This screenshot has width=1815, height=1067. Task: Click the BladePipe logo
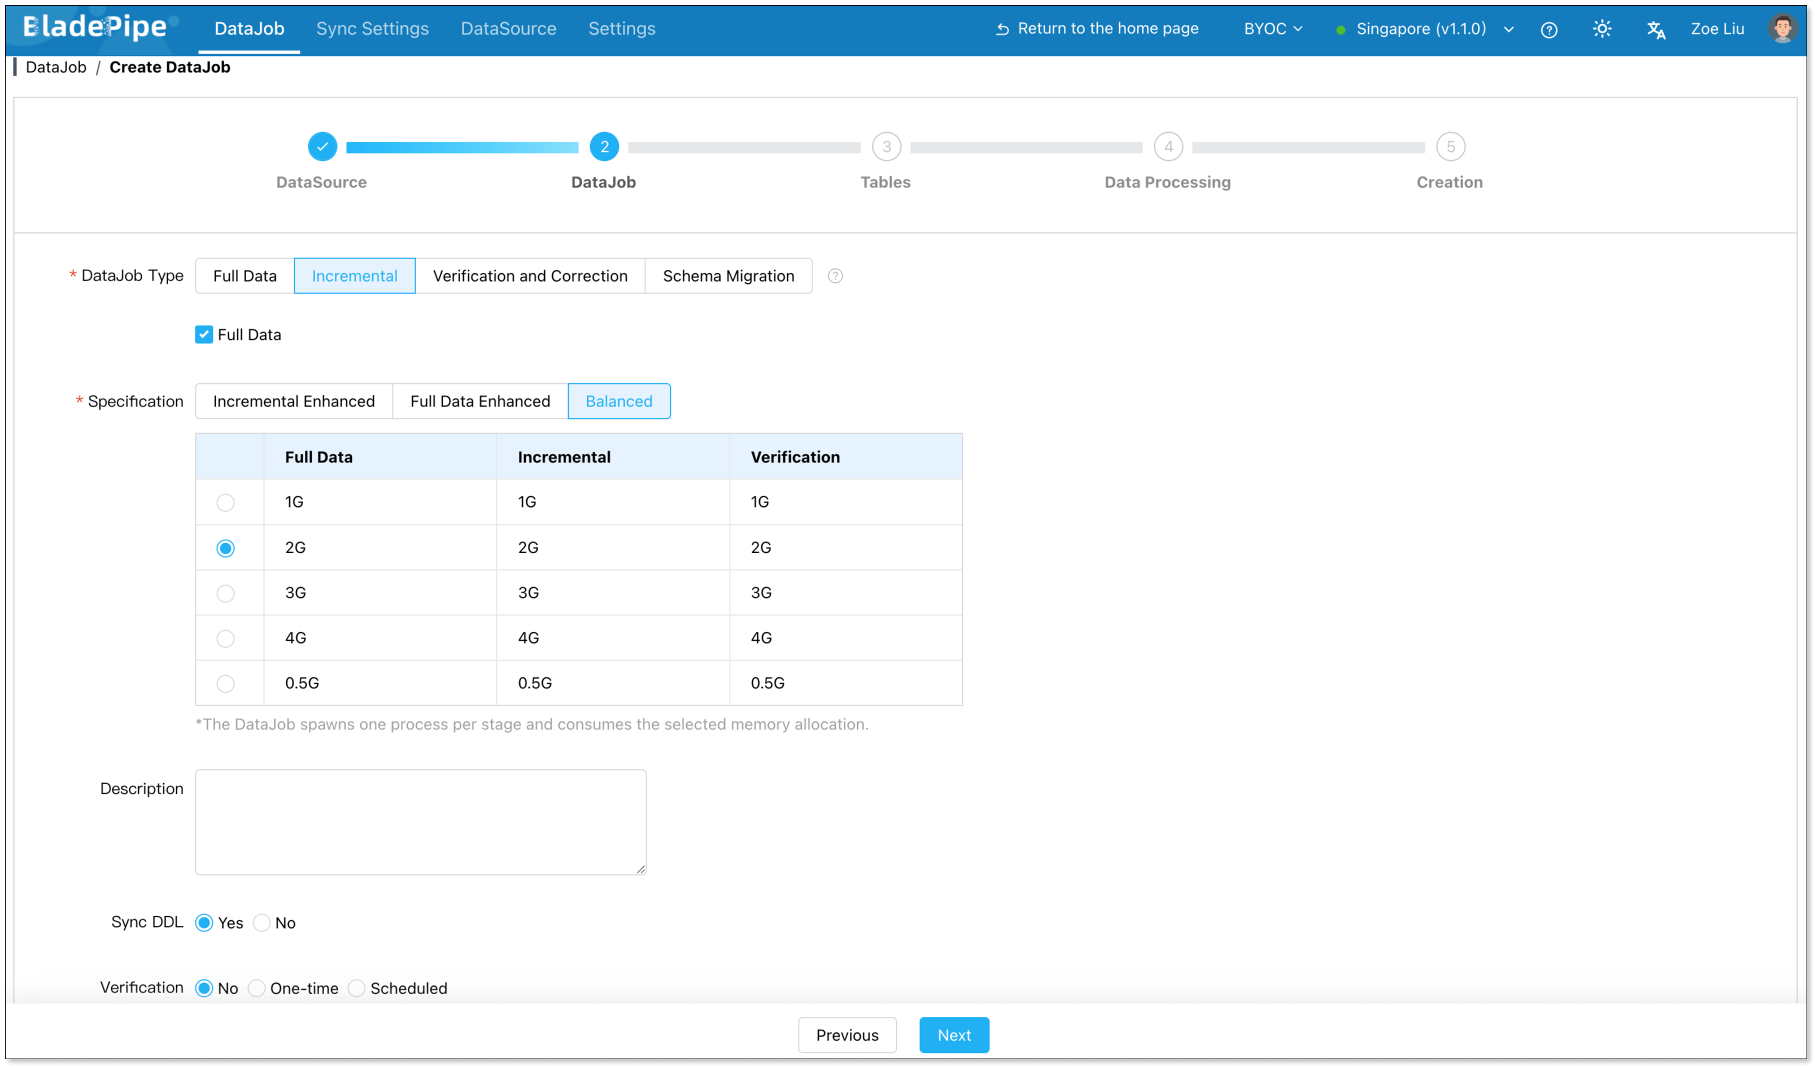click(x=96, y=27)
